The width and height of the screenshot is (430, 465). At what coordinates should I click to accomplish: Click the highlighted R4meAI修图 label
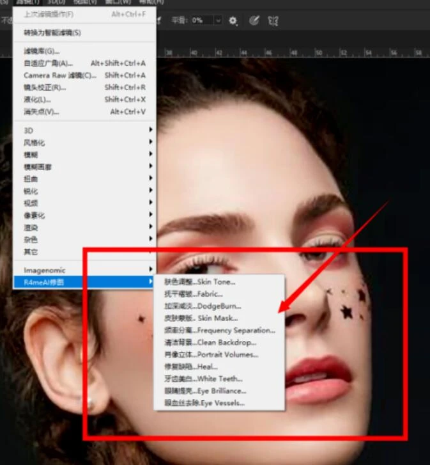(44, 282)
